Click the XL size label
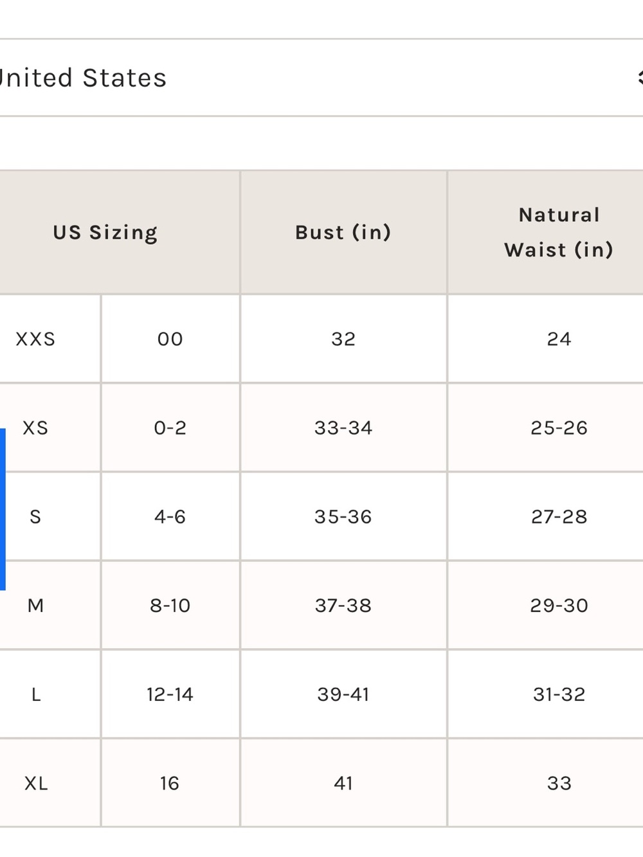 point(35,783)
